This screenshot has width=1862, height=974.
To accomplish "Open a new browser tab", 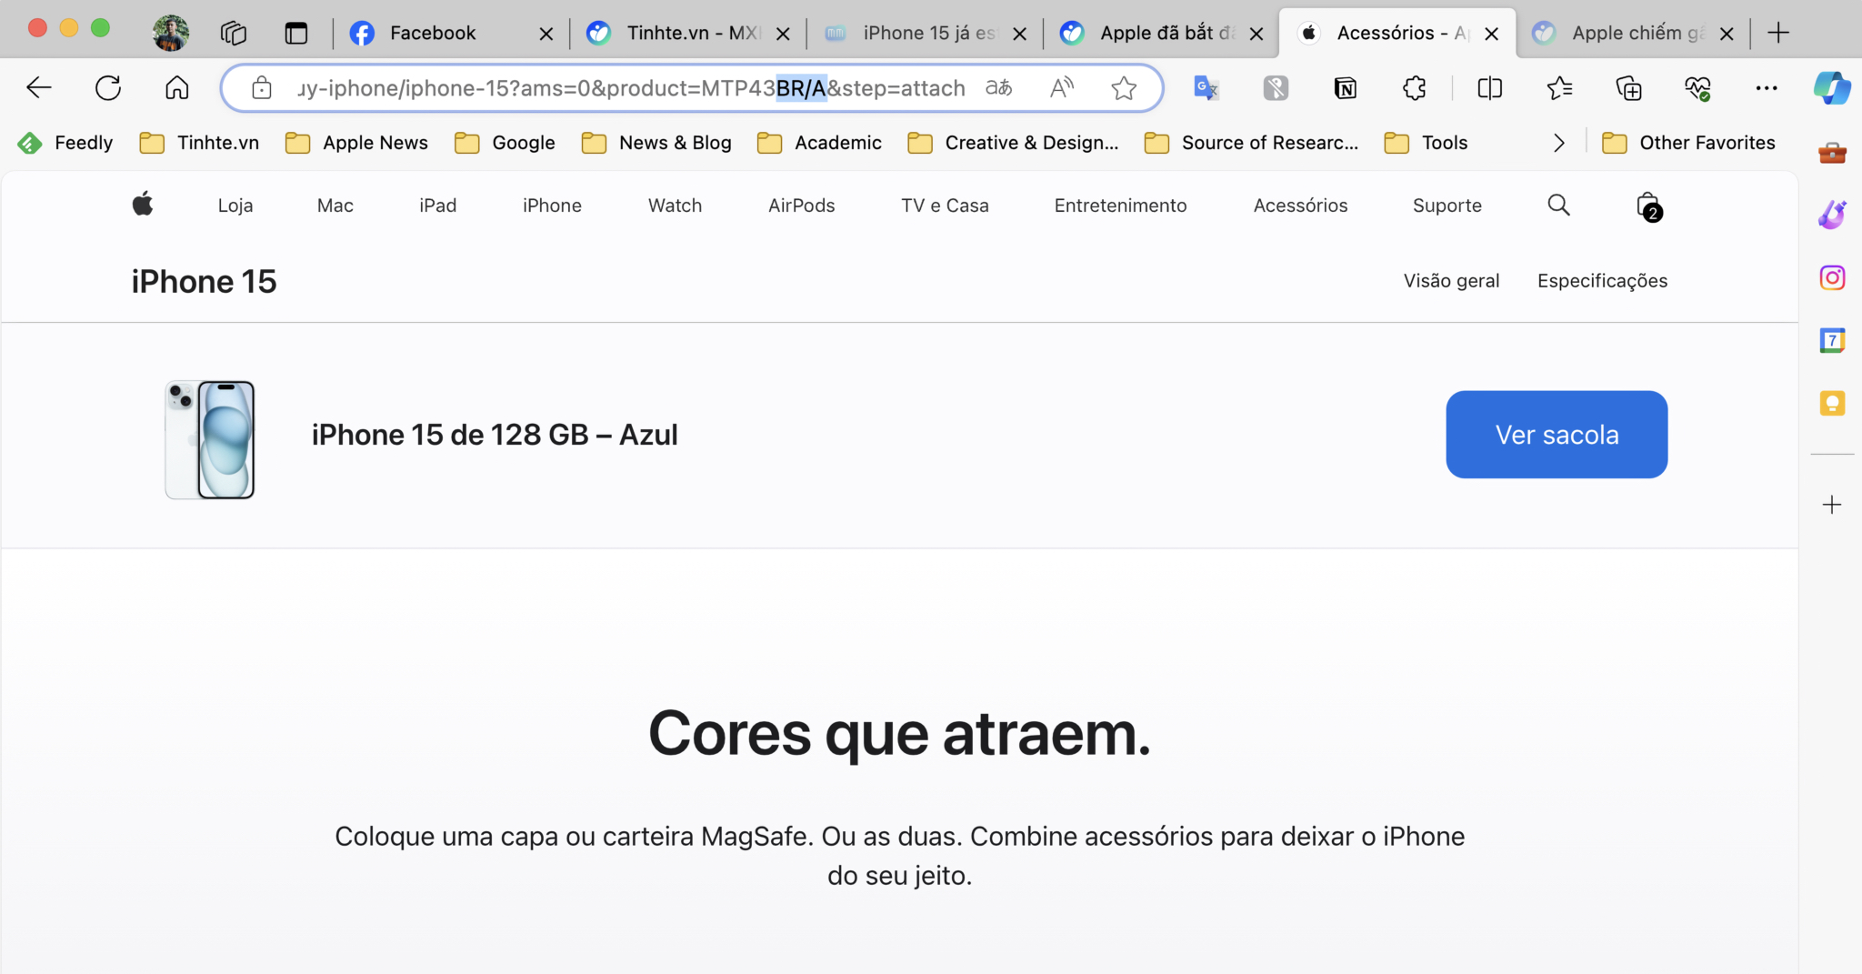I will (x=1778, y=33).
